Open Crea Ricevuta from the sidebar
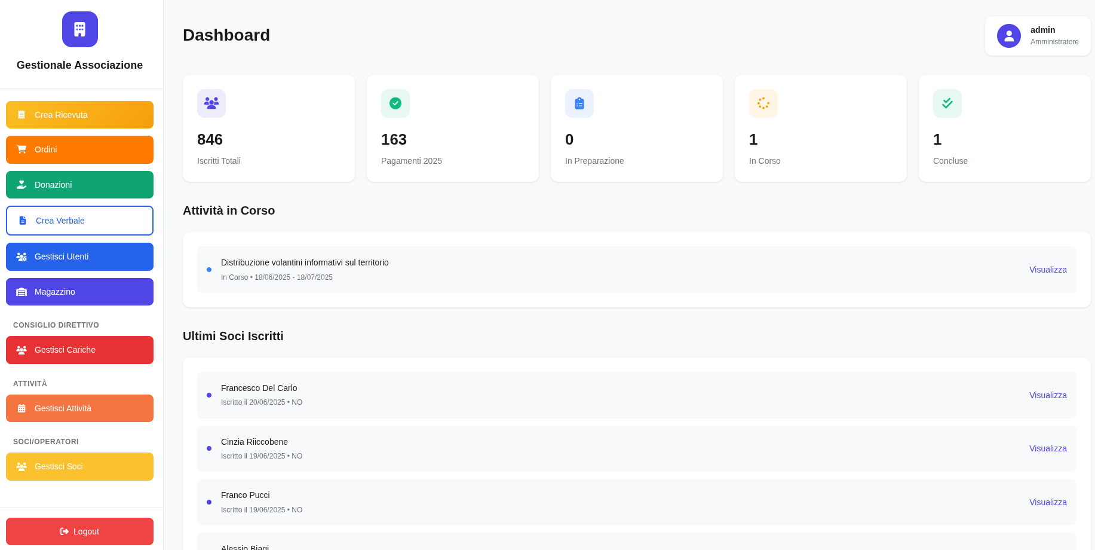This screenshot has width=1095, height=550. [79, 115]
